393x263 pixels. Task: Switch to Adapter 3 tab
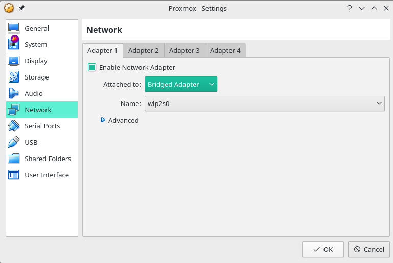point(184,51)
